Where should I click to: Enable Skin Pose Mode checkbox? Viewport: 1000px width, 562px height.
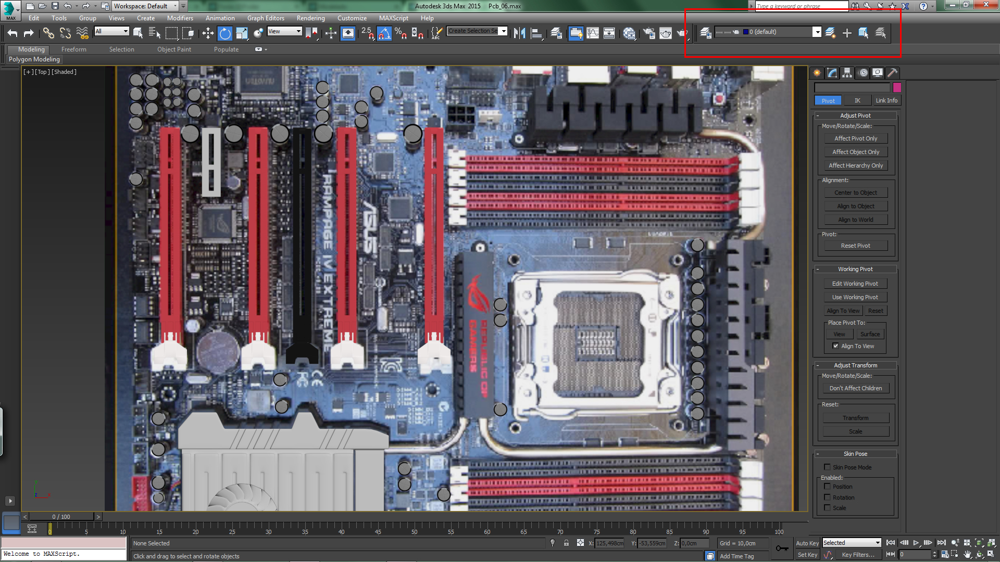tap(827, 467)
